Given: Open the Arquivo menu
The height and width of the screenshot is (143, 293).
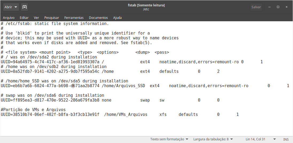Looking at the screenshot, I should click(x=9, y=18).
